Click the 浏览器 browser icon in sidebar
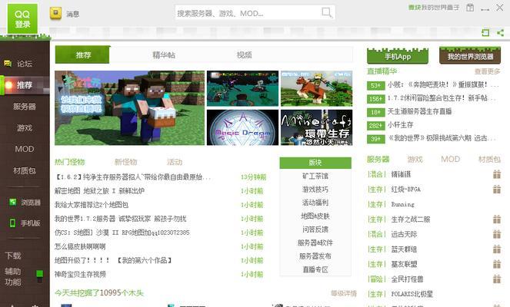Image resolution: width=510 pixels, height=307 pixels. [x=12, y=202]
